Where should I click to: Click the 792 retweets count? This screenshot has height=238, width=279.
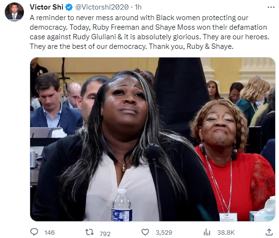(105, 234)
